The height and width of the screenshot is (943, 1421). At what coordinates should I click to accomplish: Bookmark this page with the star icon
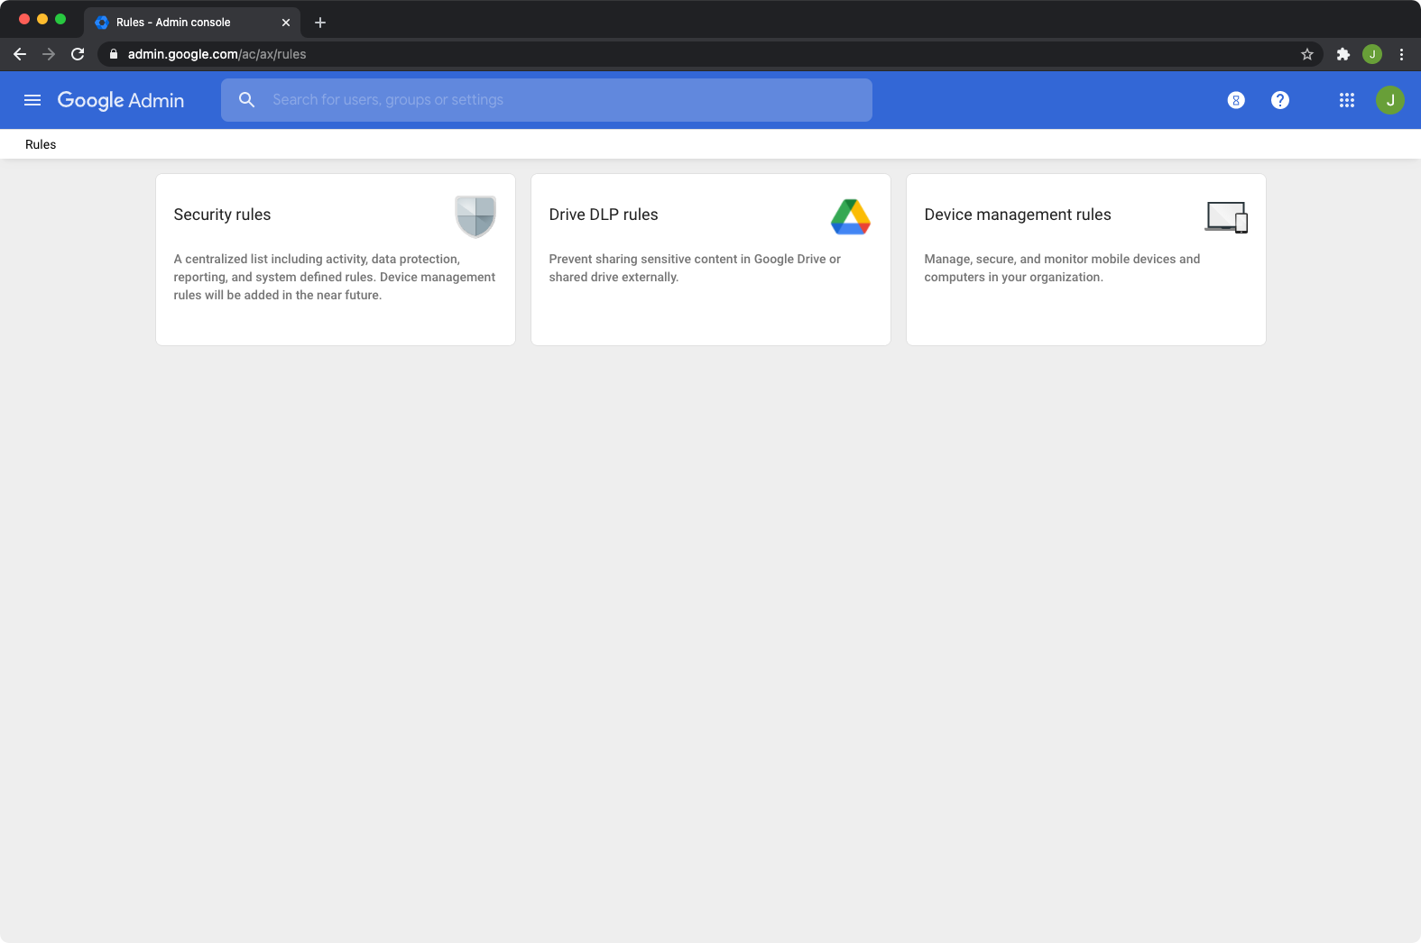pyautogui.click(x=1307, y=54)
